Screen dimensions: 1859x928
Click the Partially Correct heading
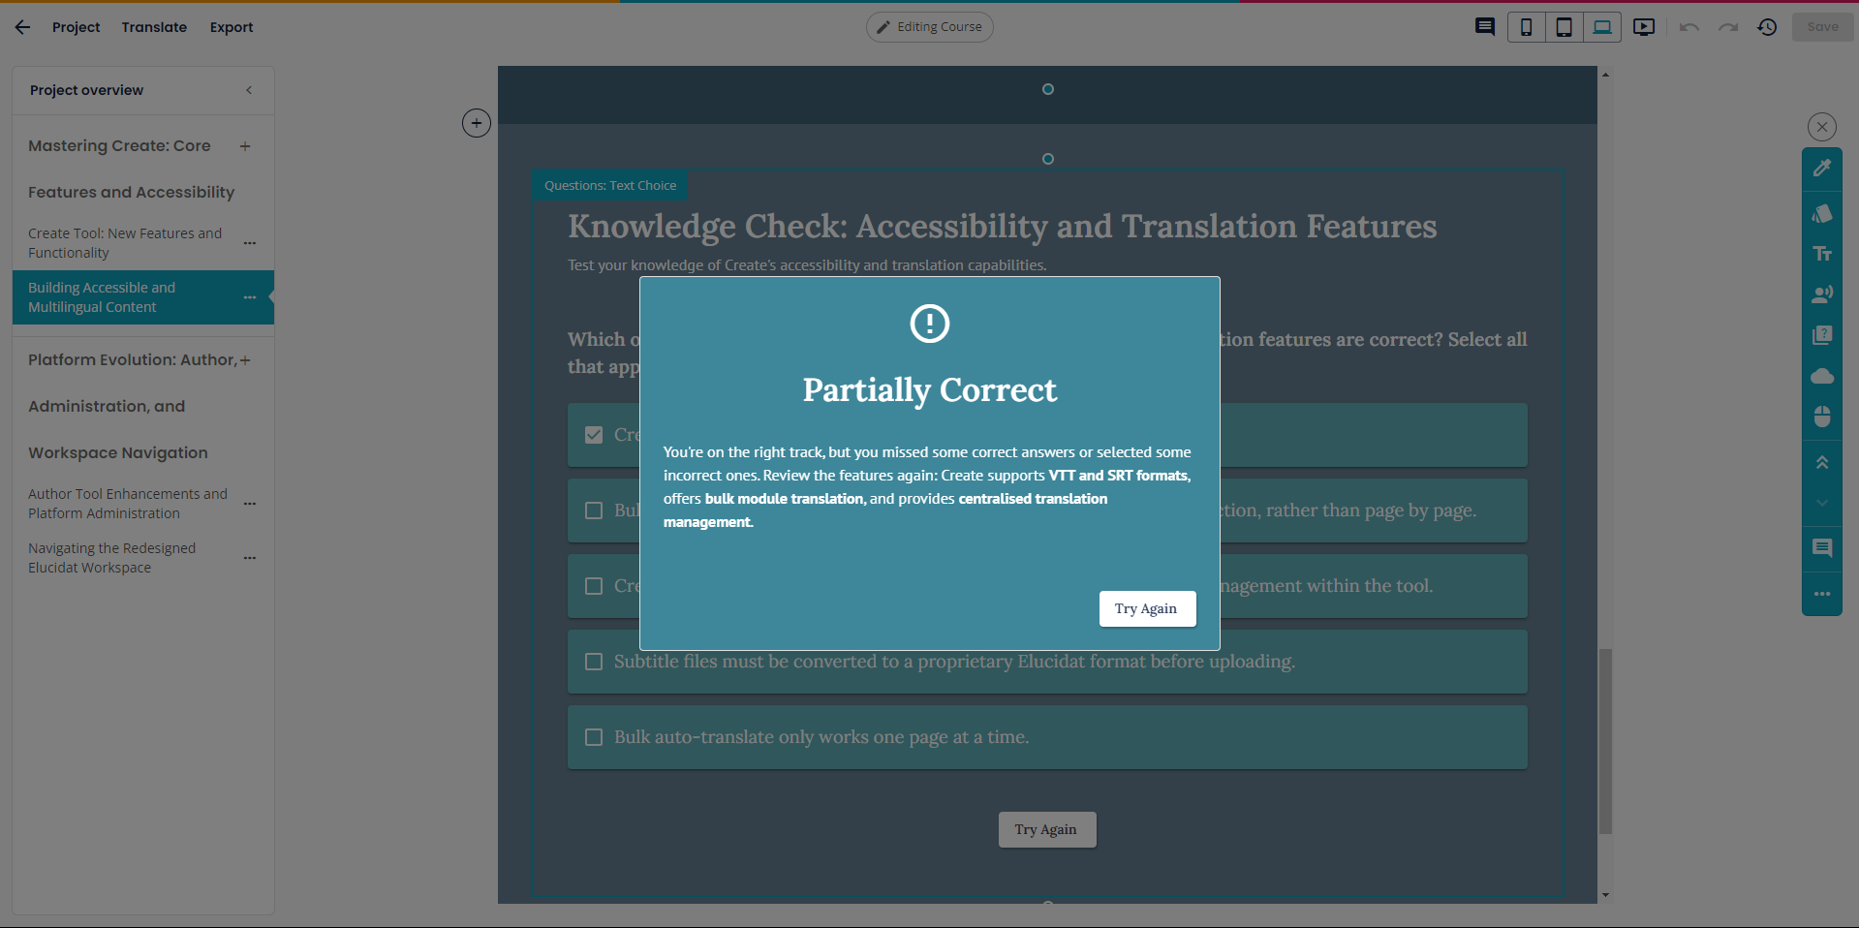[929, 389]
